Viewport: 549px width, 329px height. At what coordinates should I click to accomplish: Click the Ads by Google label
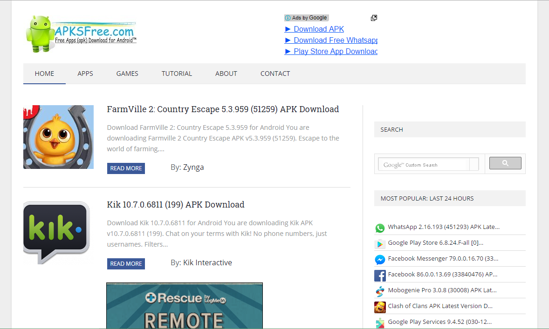(x=309, y=18)
